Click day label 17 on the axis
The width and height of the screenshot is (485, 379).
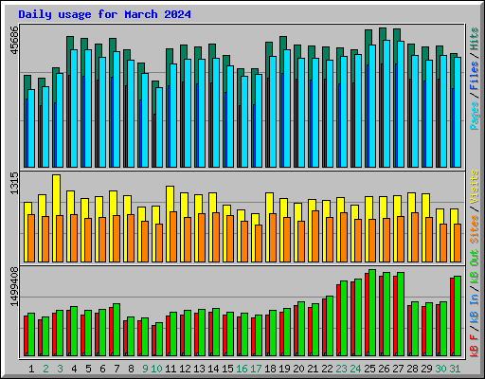(256, 369)
